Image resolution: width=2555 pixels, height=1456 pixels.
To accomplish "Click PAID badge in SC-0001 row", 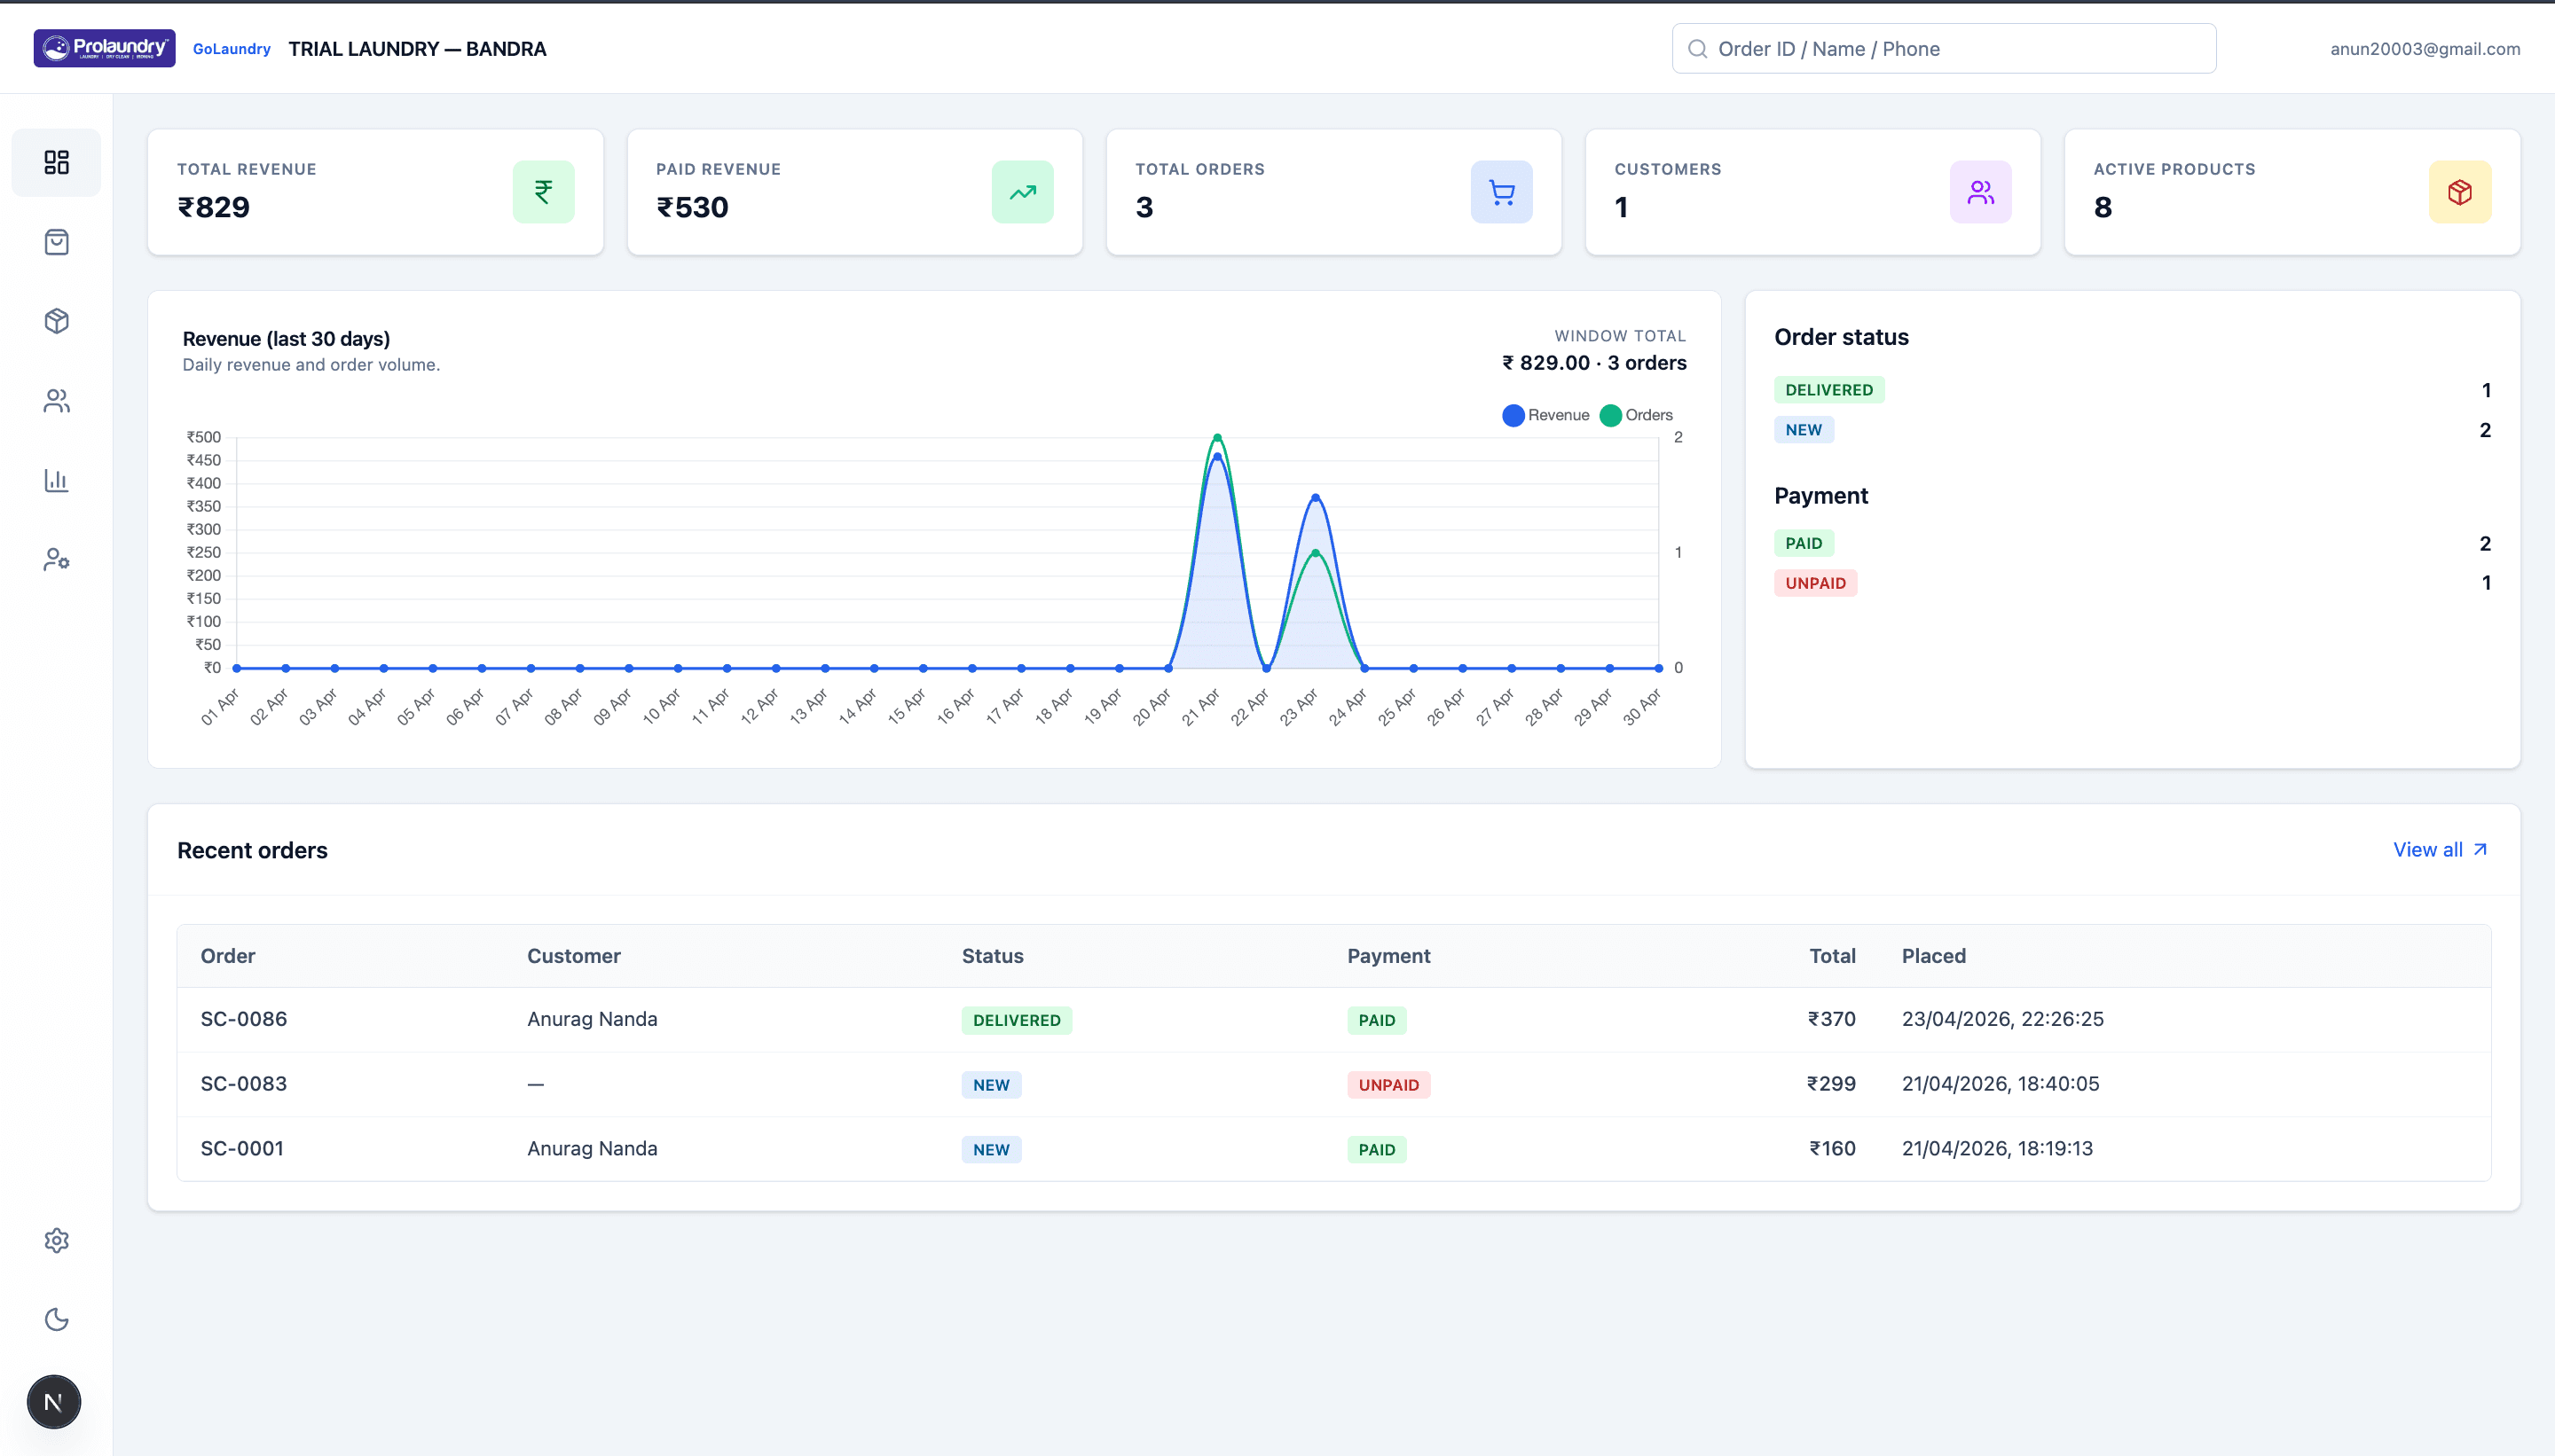I will [x=1377, y=1150].
